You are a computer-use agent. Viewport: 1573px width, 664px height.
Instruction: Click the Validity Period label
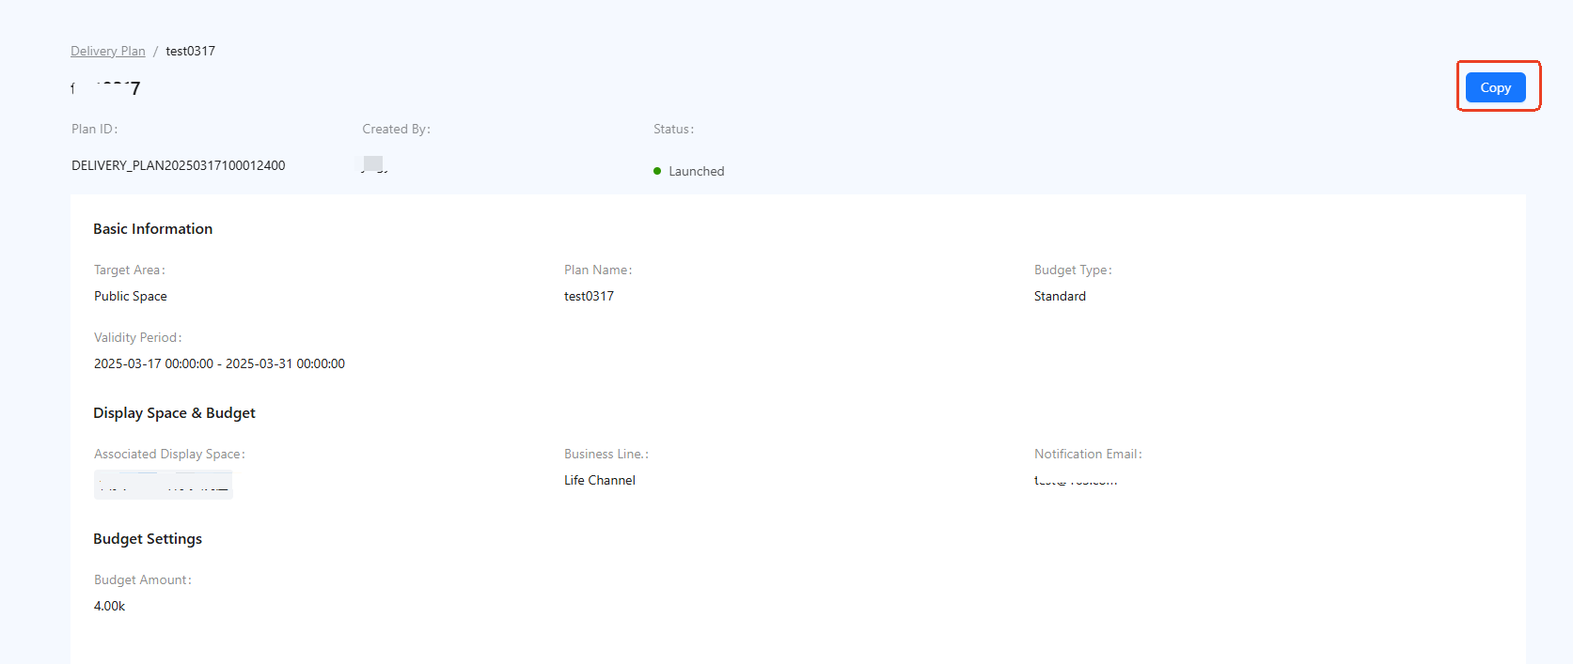click(x=138, y=337)
